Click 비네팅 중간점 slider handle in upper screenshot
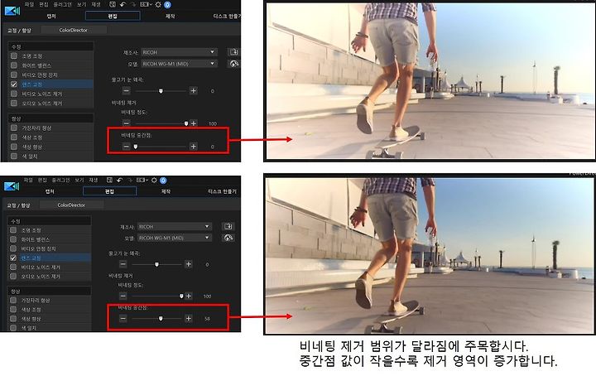This screenshot has width=596, height=376. coord(135,147)
